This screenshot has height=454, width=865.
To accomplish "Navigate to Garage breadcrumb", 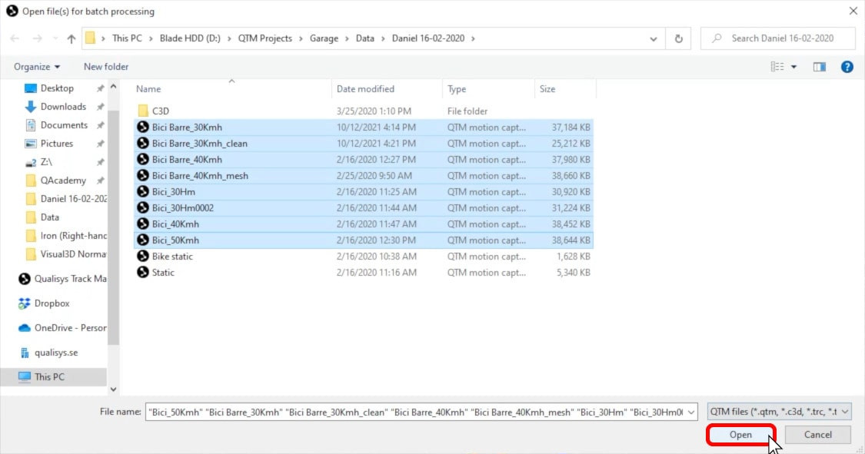I will pyautogui.click(x=324, y=38).
